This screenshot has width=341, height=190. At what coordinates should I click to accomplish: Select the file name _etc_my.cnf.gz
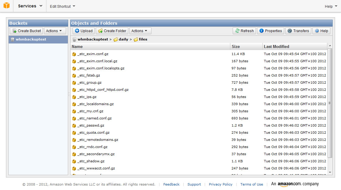pos(90,111)
